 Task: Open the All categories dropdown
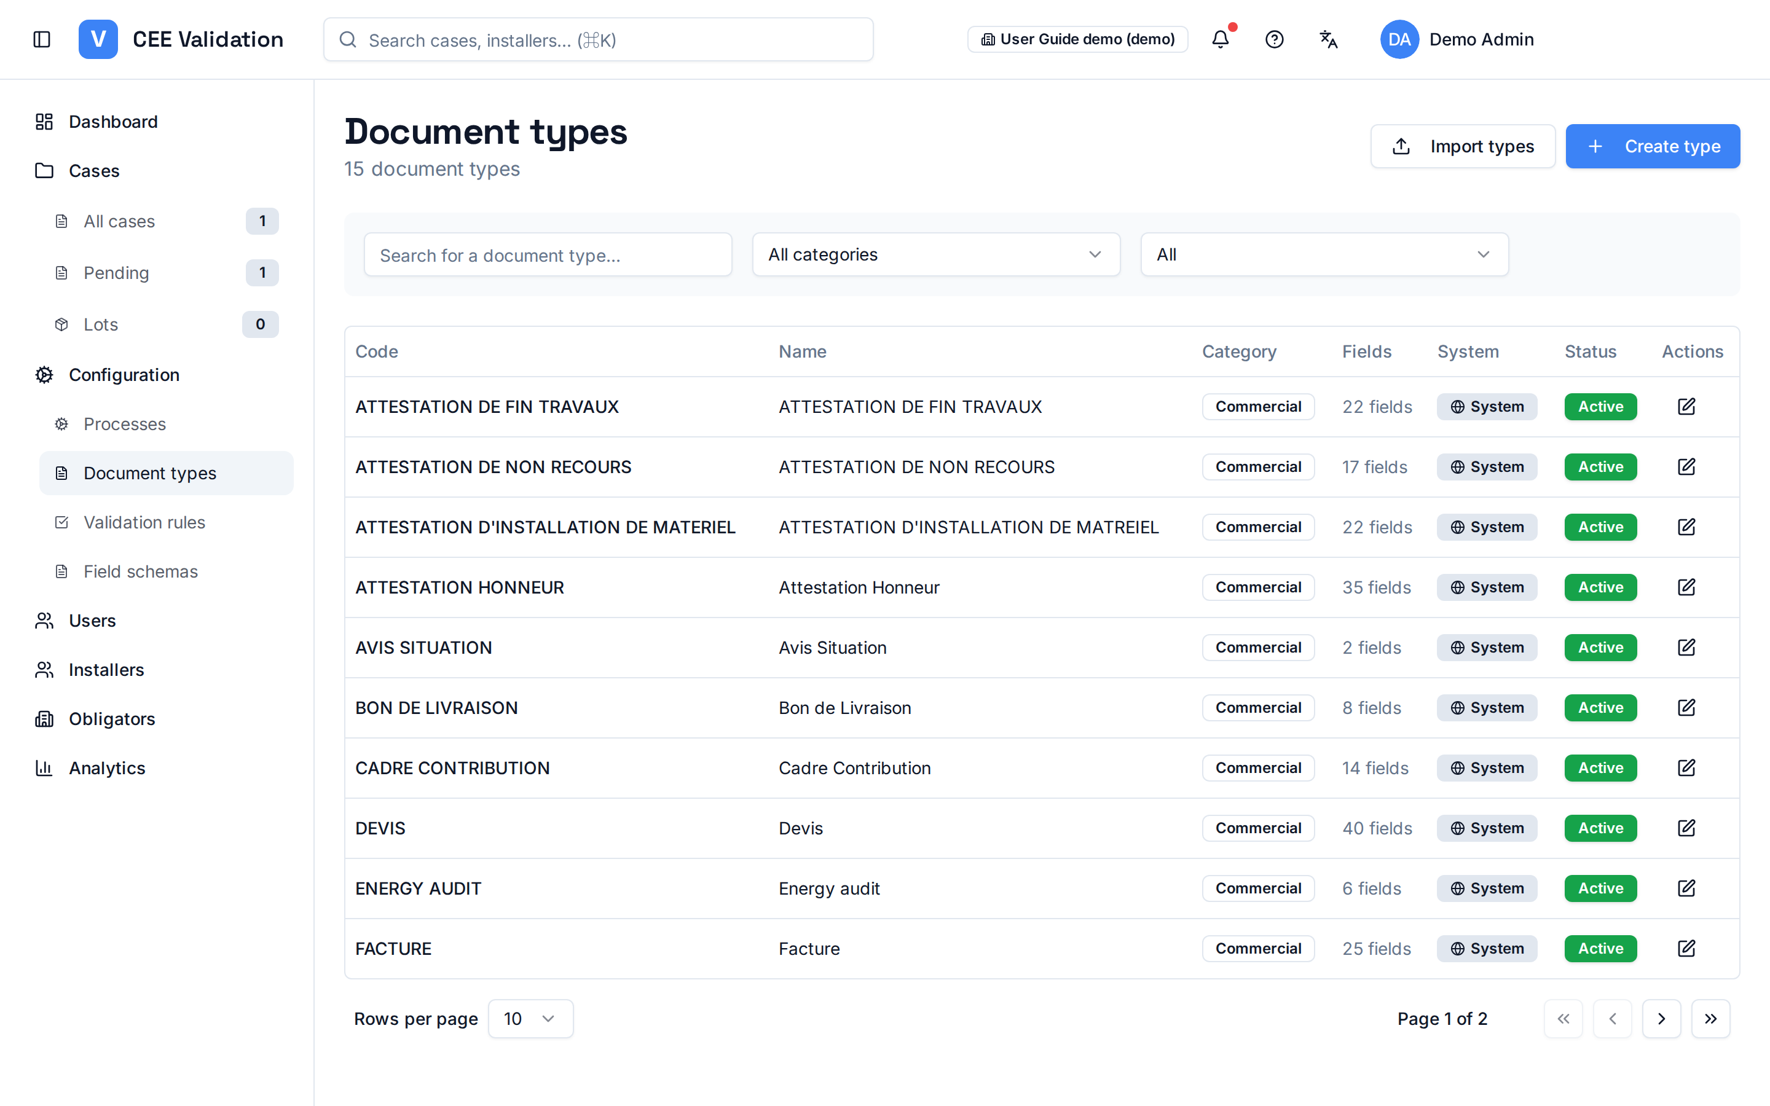click(x=935, y=254)
